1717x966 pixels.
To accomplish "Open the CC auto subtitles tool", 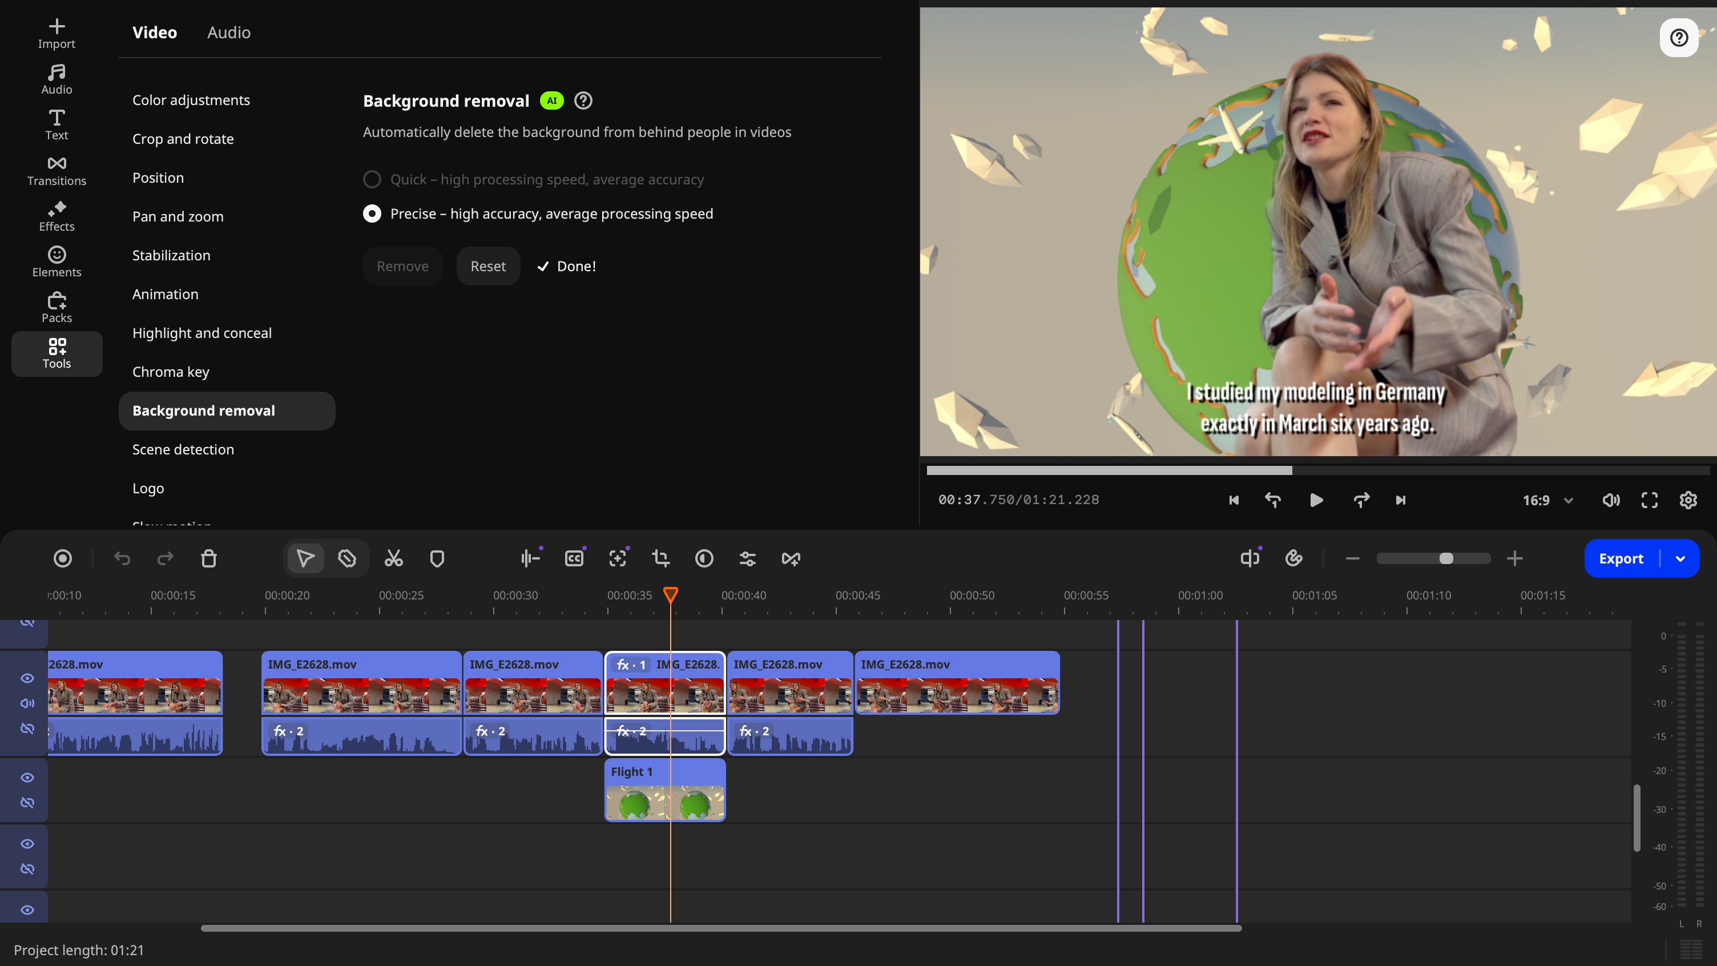I will click(x=574, y=558).
